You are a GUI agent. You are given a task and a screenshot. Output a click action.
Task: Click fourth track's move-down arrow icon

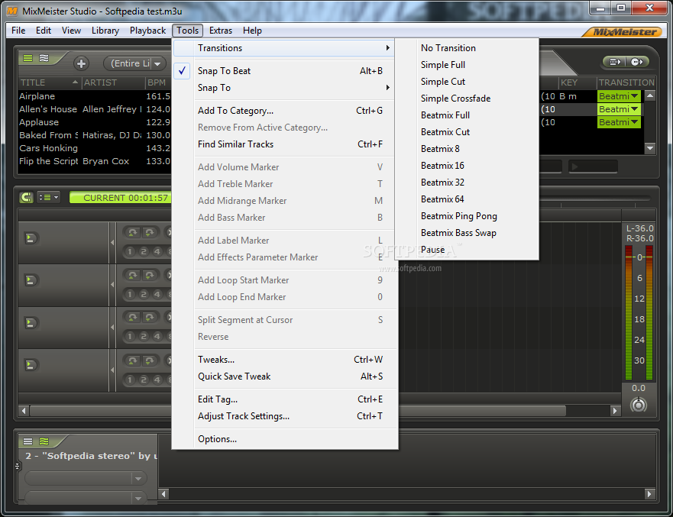(x=149, y=360)
